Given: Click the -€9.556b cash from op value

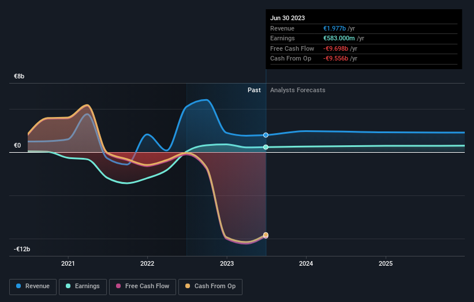Looking at the screenshot, I should (x=335, y=59).
